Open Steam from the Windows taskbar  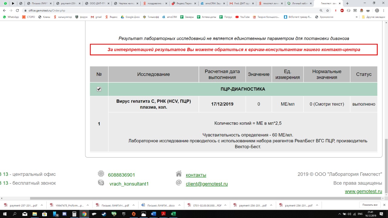tap(104, 214)
